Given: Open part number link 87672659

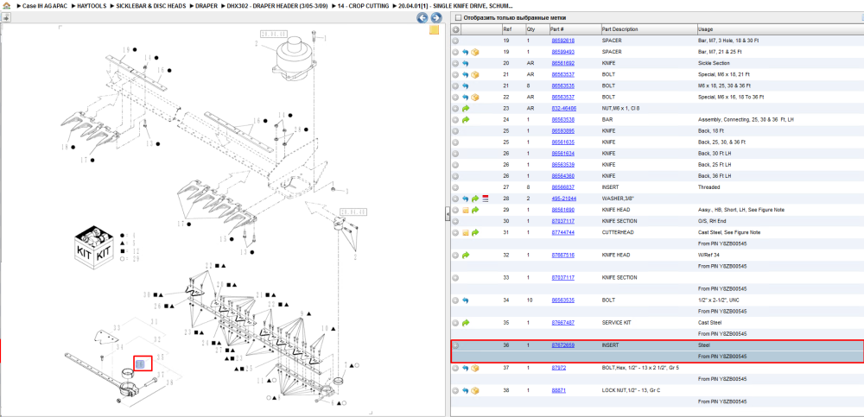Looking at the screenshot, I should [563, 345].
